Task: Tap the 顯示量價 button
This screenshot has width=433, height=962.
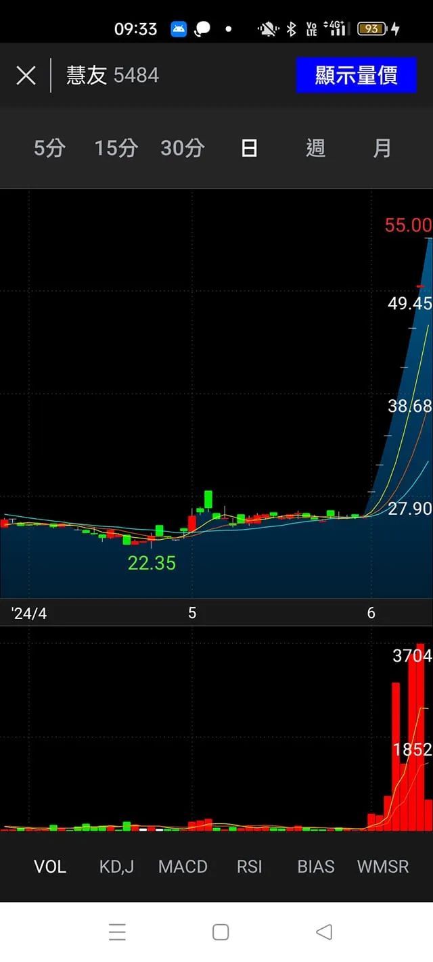Action: (x=356, y=75)
